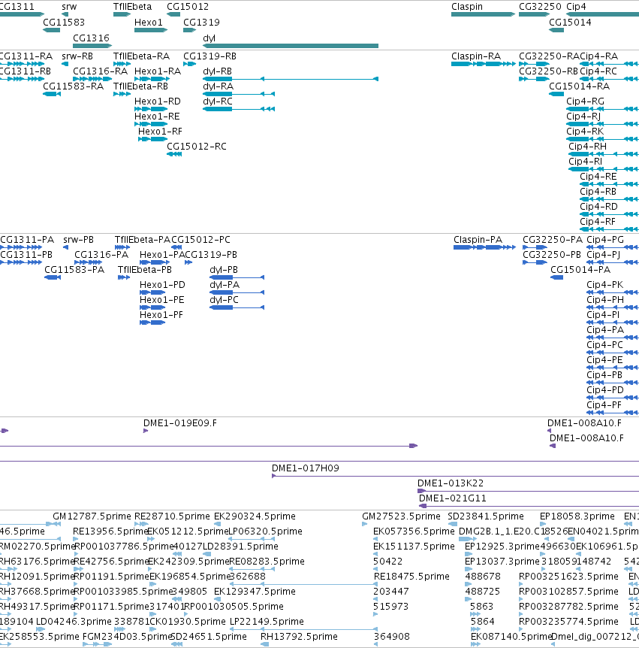The width and height of the screenshot is (639, 648).
Task: Select the Claspin-PA protein label
Action: (x=478, y=240)
